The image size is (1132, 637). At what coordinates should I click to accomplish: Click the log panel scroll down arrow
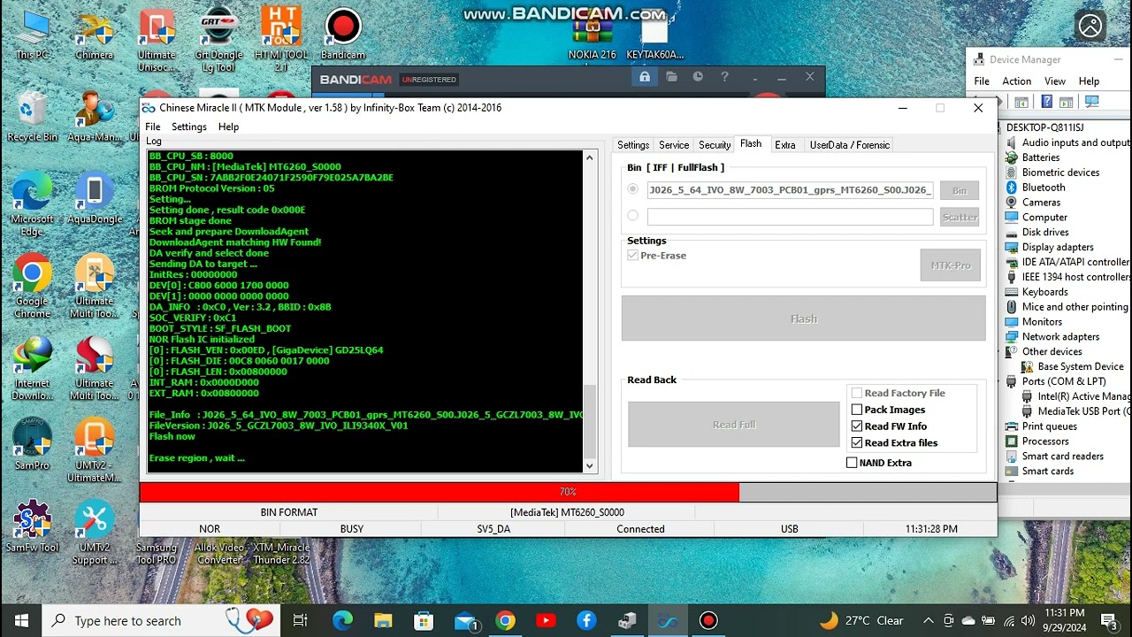pos(590,465)
